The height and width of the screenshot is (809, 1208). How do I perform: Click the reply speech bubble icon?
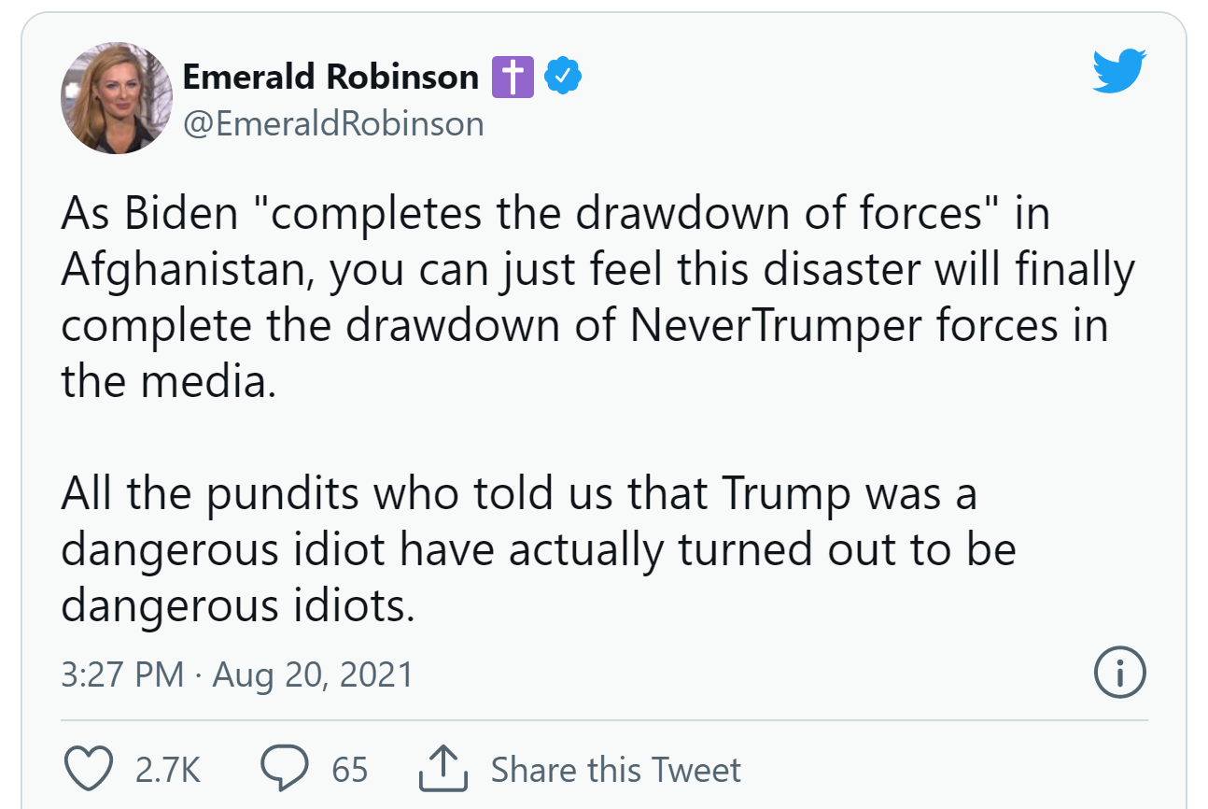pyautogui.click(x=283, y=769)
